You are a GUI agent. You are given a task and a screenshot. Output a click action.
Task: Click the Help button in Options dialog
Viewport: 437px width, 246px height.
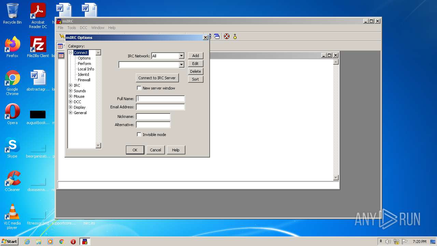tap(176, 150)
